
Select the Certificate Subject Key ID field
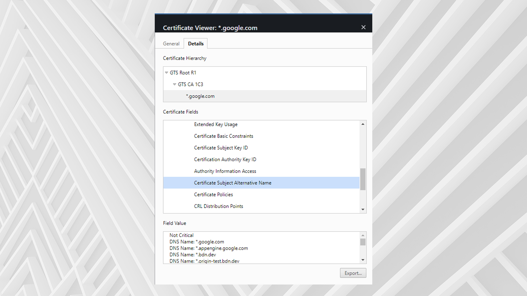pos(221,148)
